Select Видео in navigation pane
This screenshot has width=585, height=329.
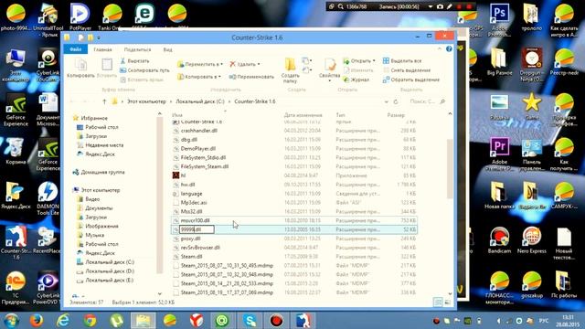[x=88, y=199]
